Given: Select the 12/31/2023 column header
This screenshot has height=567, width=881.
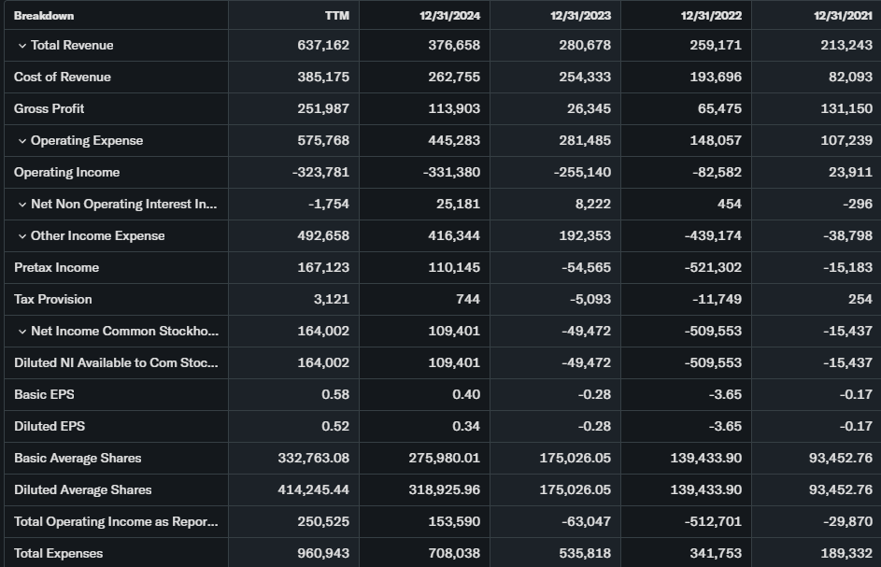Looking at the screenshot, I should 580,16.
